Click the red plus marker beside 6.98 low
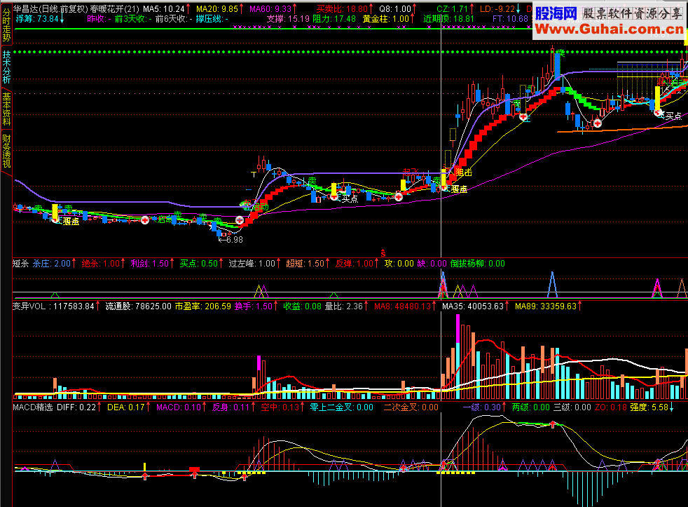This screenshot has height=507, width=688. click(x=240, y=220)
